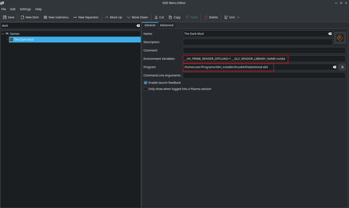
Task: Close the KDE Menu Editor window
Action: pos(346,3)
